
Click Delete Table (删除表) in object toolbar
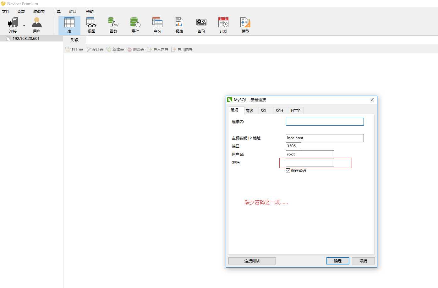135,50
